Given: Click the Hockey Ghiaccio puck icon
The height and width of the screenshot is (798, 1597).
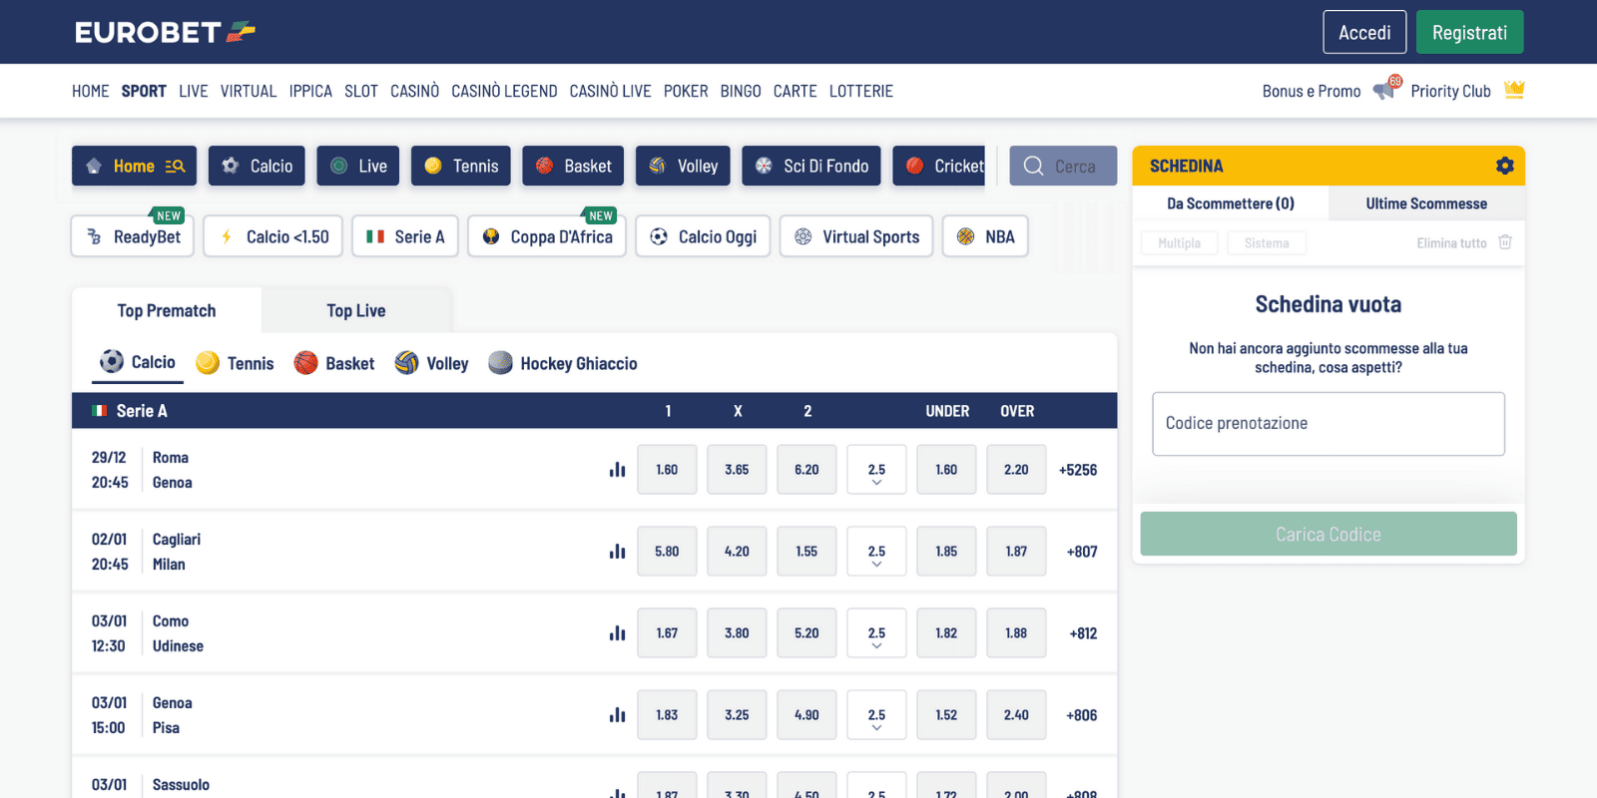Looking at the screenshot, I should (500, 362).
